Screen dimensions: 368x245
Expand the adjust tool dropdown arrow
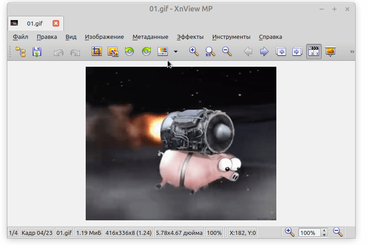click(176, 52)
